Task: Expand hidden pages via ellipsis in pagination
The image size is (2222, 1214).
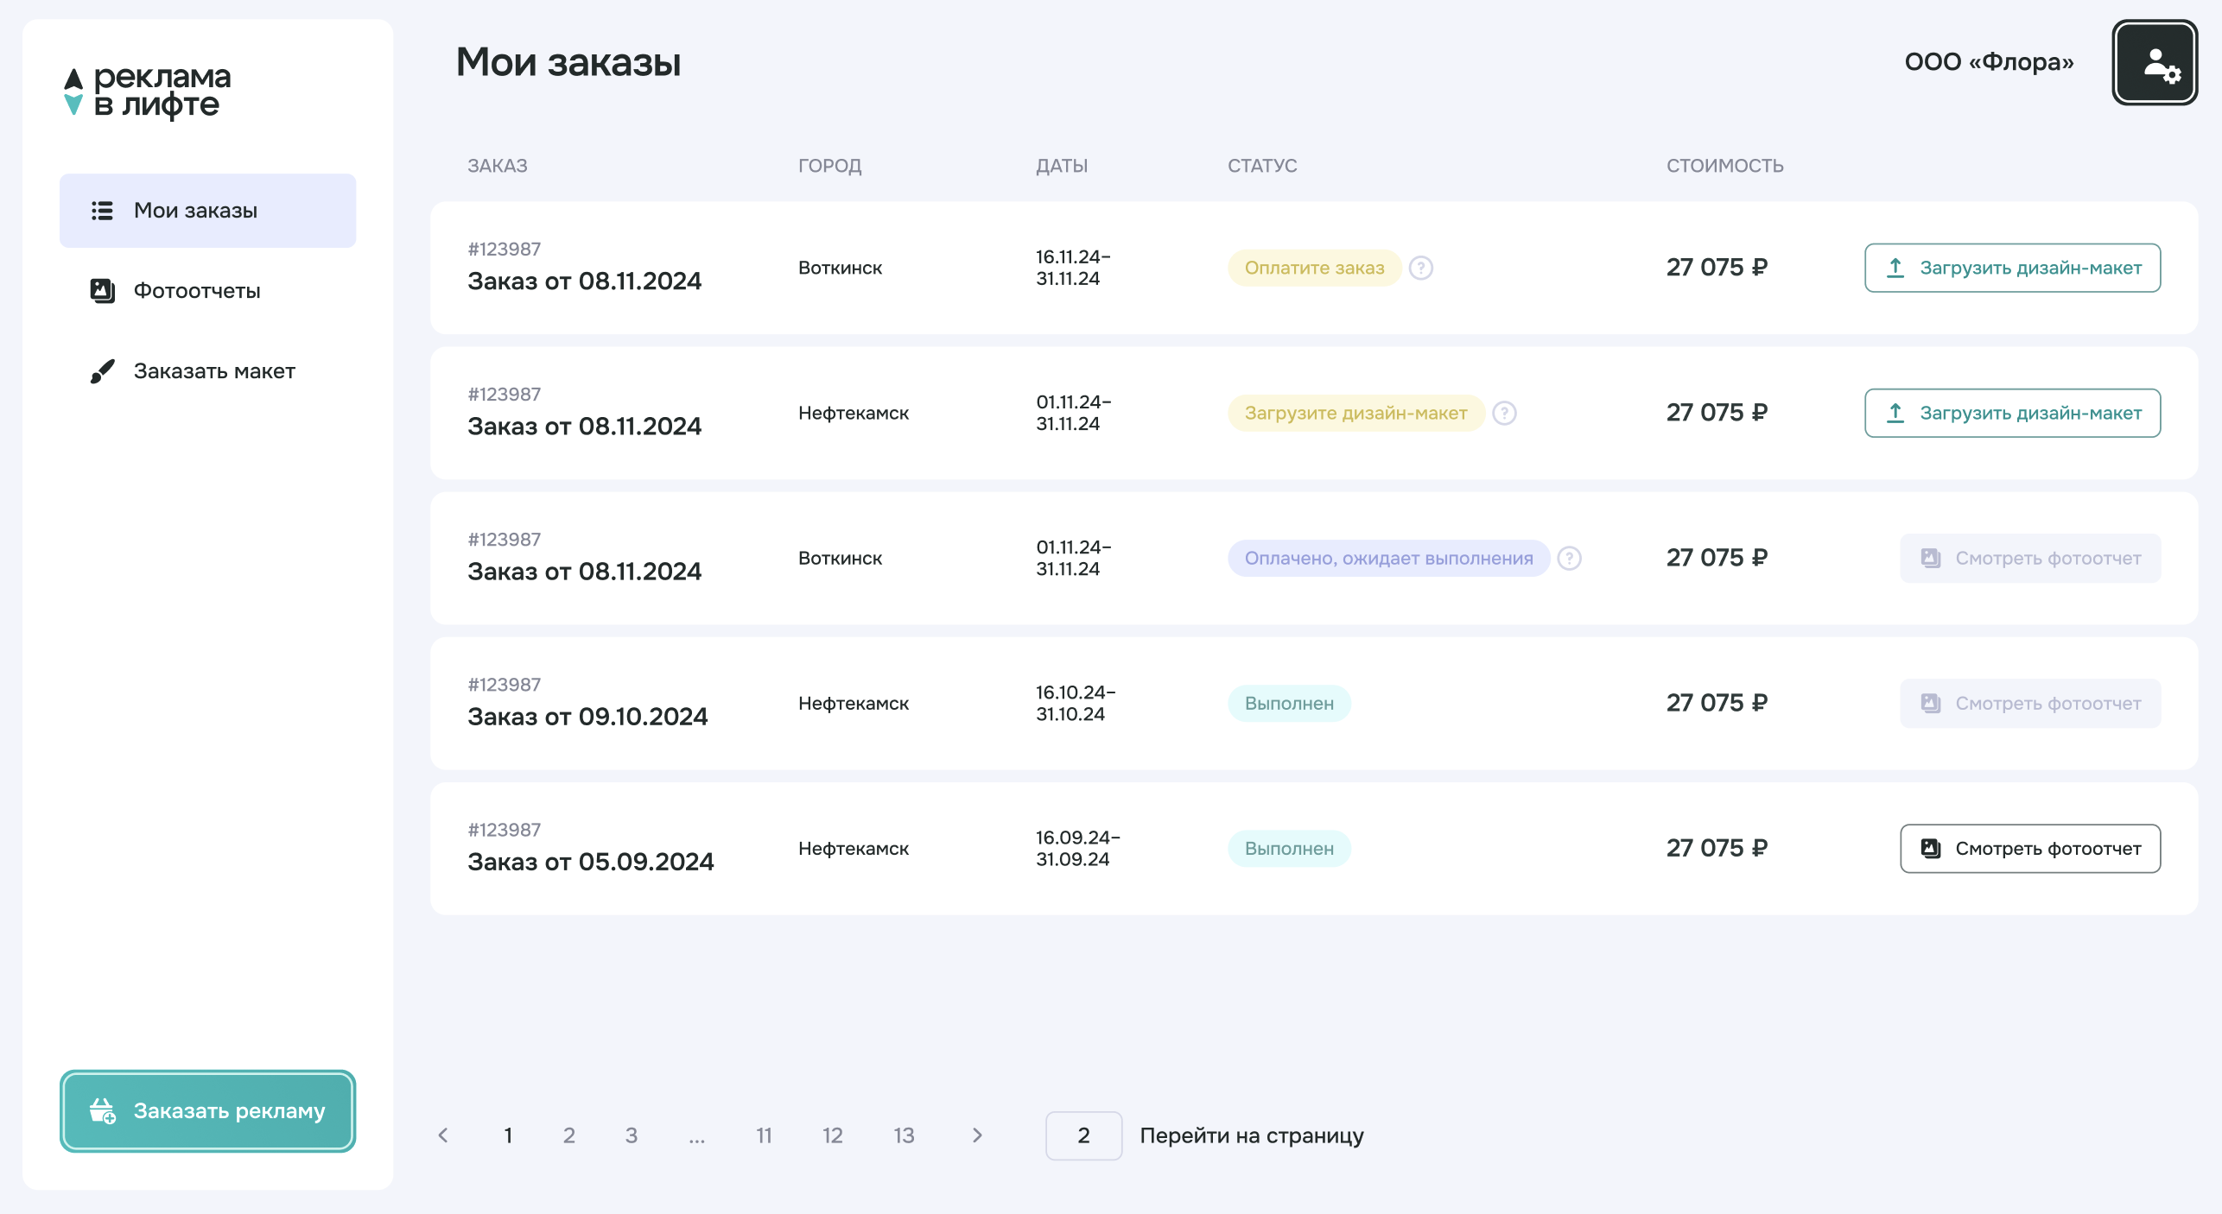Action: pos(696,1135)
